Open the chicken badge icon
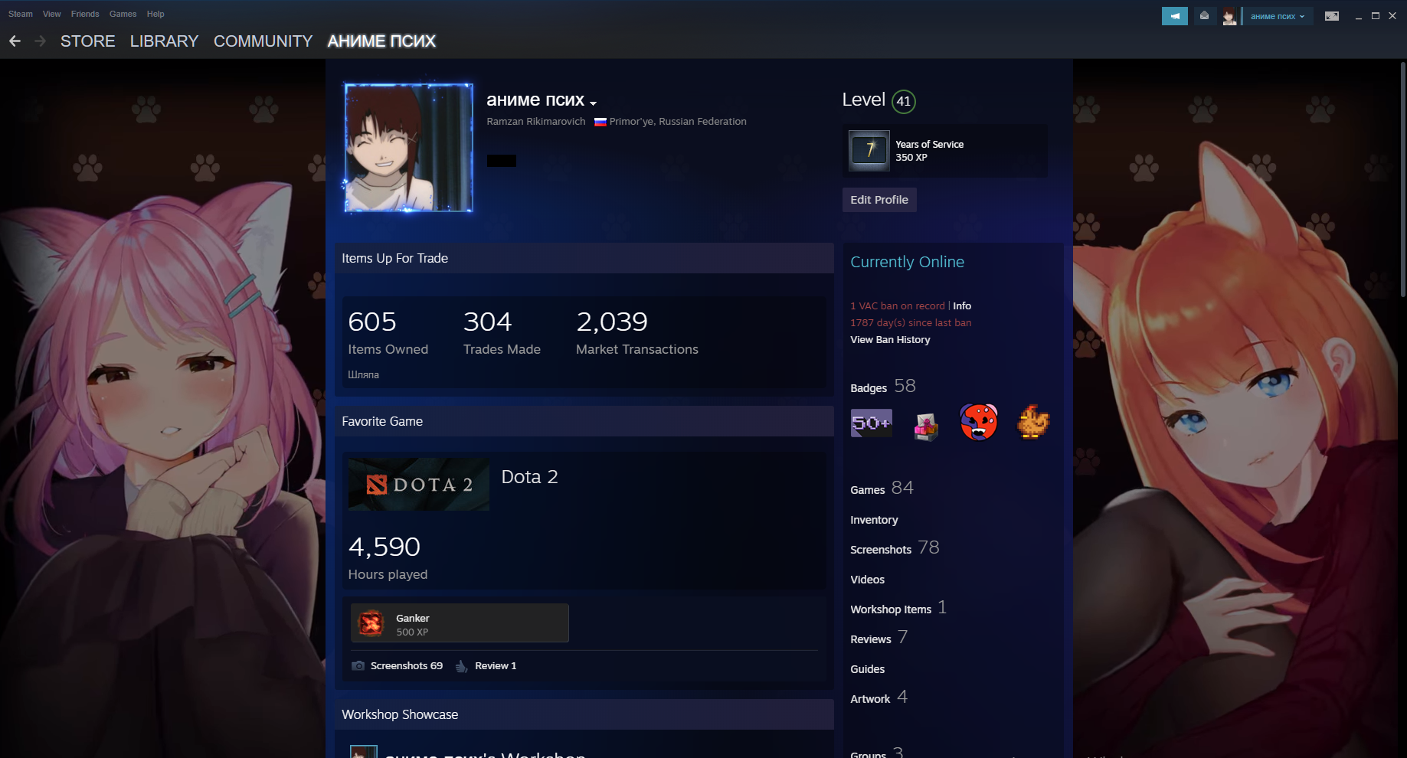 pos(1032,422)
